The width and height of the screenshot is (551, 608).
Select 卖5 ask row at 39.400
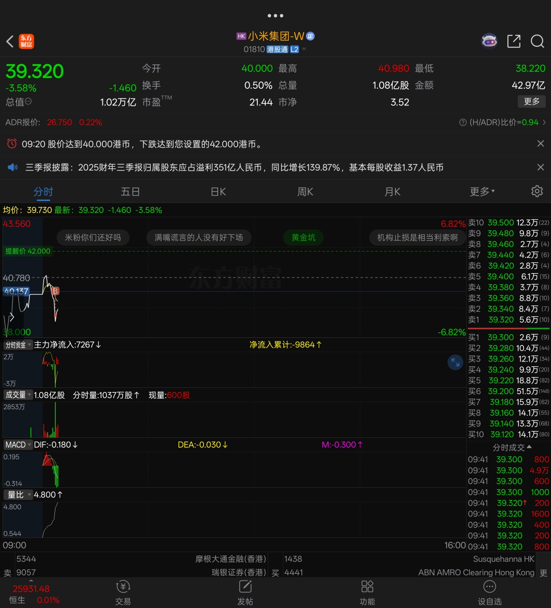tap(509, 277)
